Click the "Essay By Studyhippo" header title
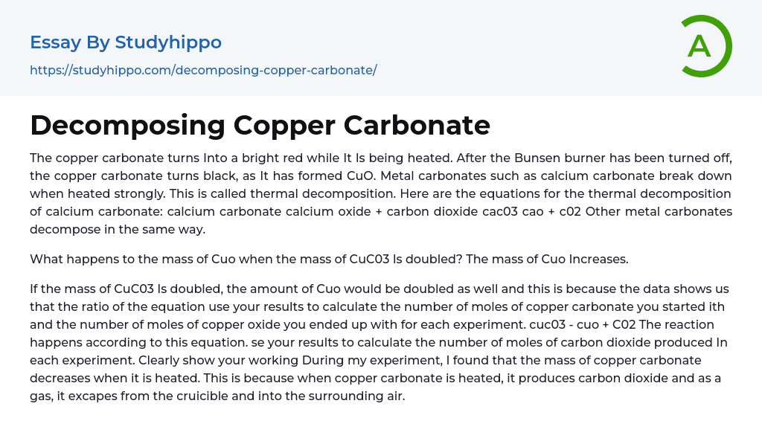The width and height of the screenshot is (762, 447). [x=126, y=42]
